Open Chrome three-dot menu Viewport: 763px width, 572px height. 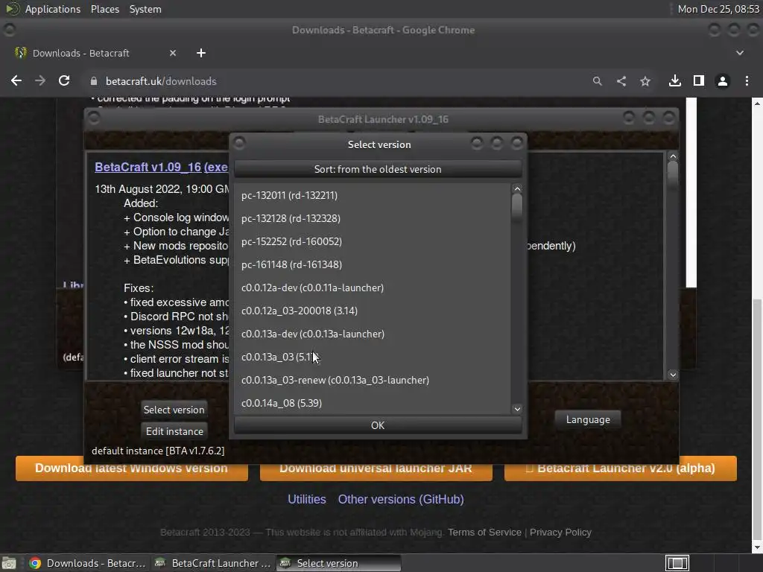(x=747, y=80)
